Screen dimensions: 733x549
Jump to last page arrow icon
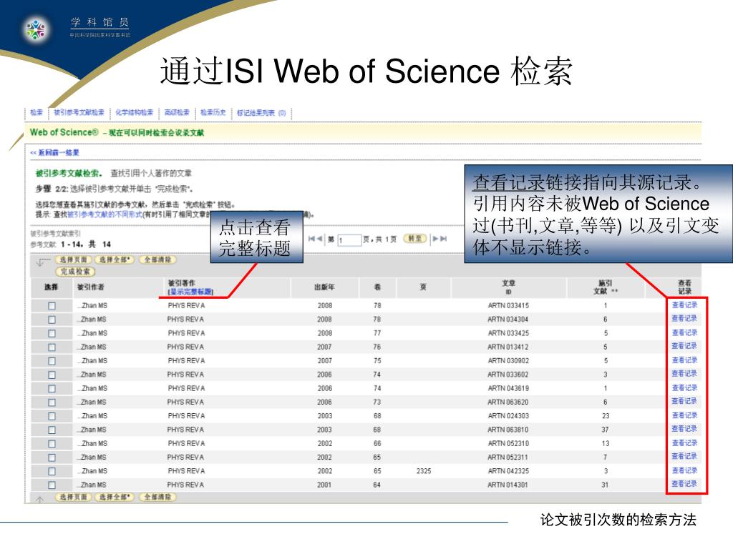[444, 239]
